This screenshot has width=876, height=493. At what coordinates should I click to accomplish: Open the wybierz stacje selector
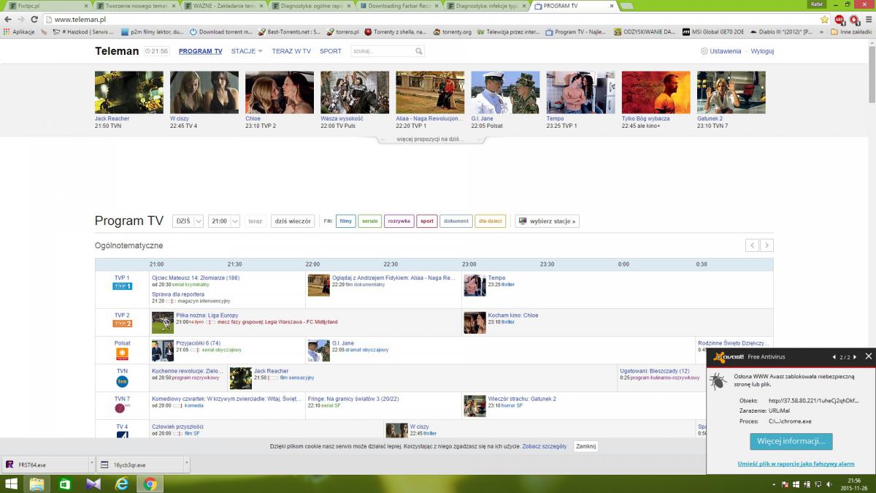(547, 221)
